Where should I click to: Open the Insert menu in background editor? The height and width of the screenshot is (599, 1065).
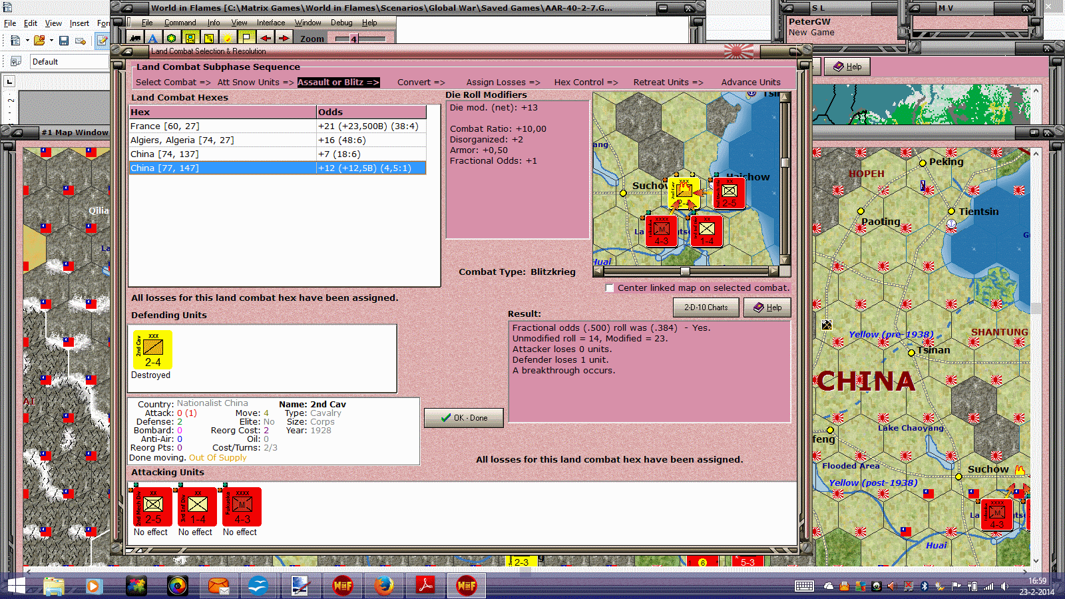click(79, 23)
